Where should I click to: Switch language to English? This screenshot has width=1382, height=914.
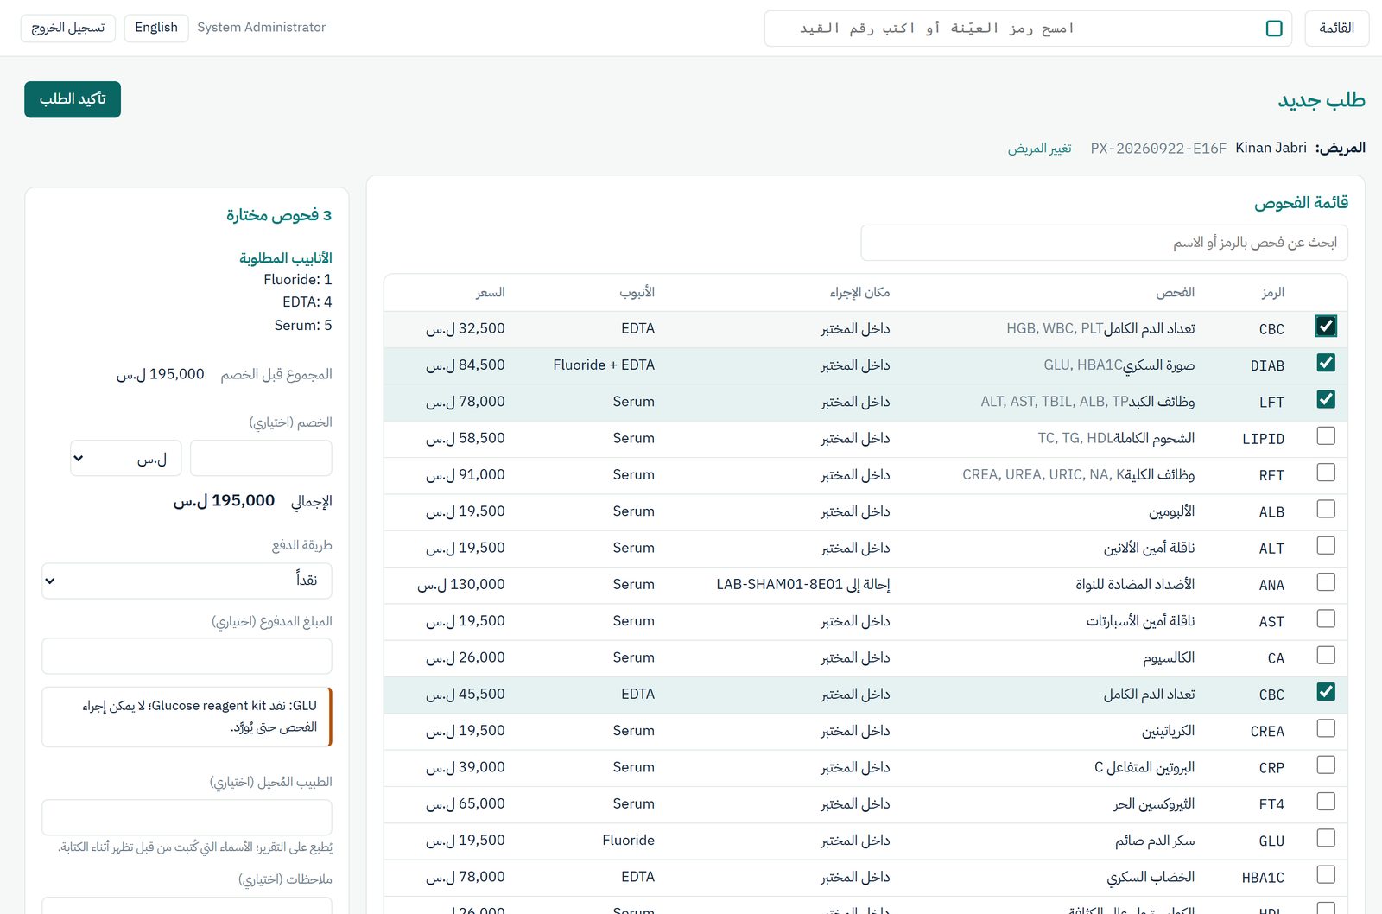click(156, 28)
